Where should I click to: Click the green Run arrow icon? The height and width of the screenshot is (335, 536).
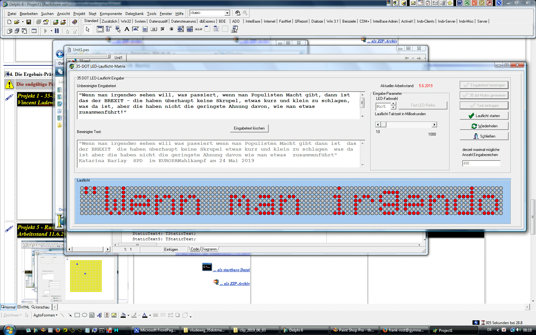pos(46,31)
